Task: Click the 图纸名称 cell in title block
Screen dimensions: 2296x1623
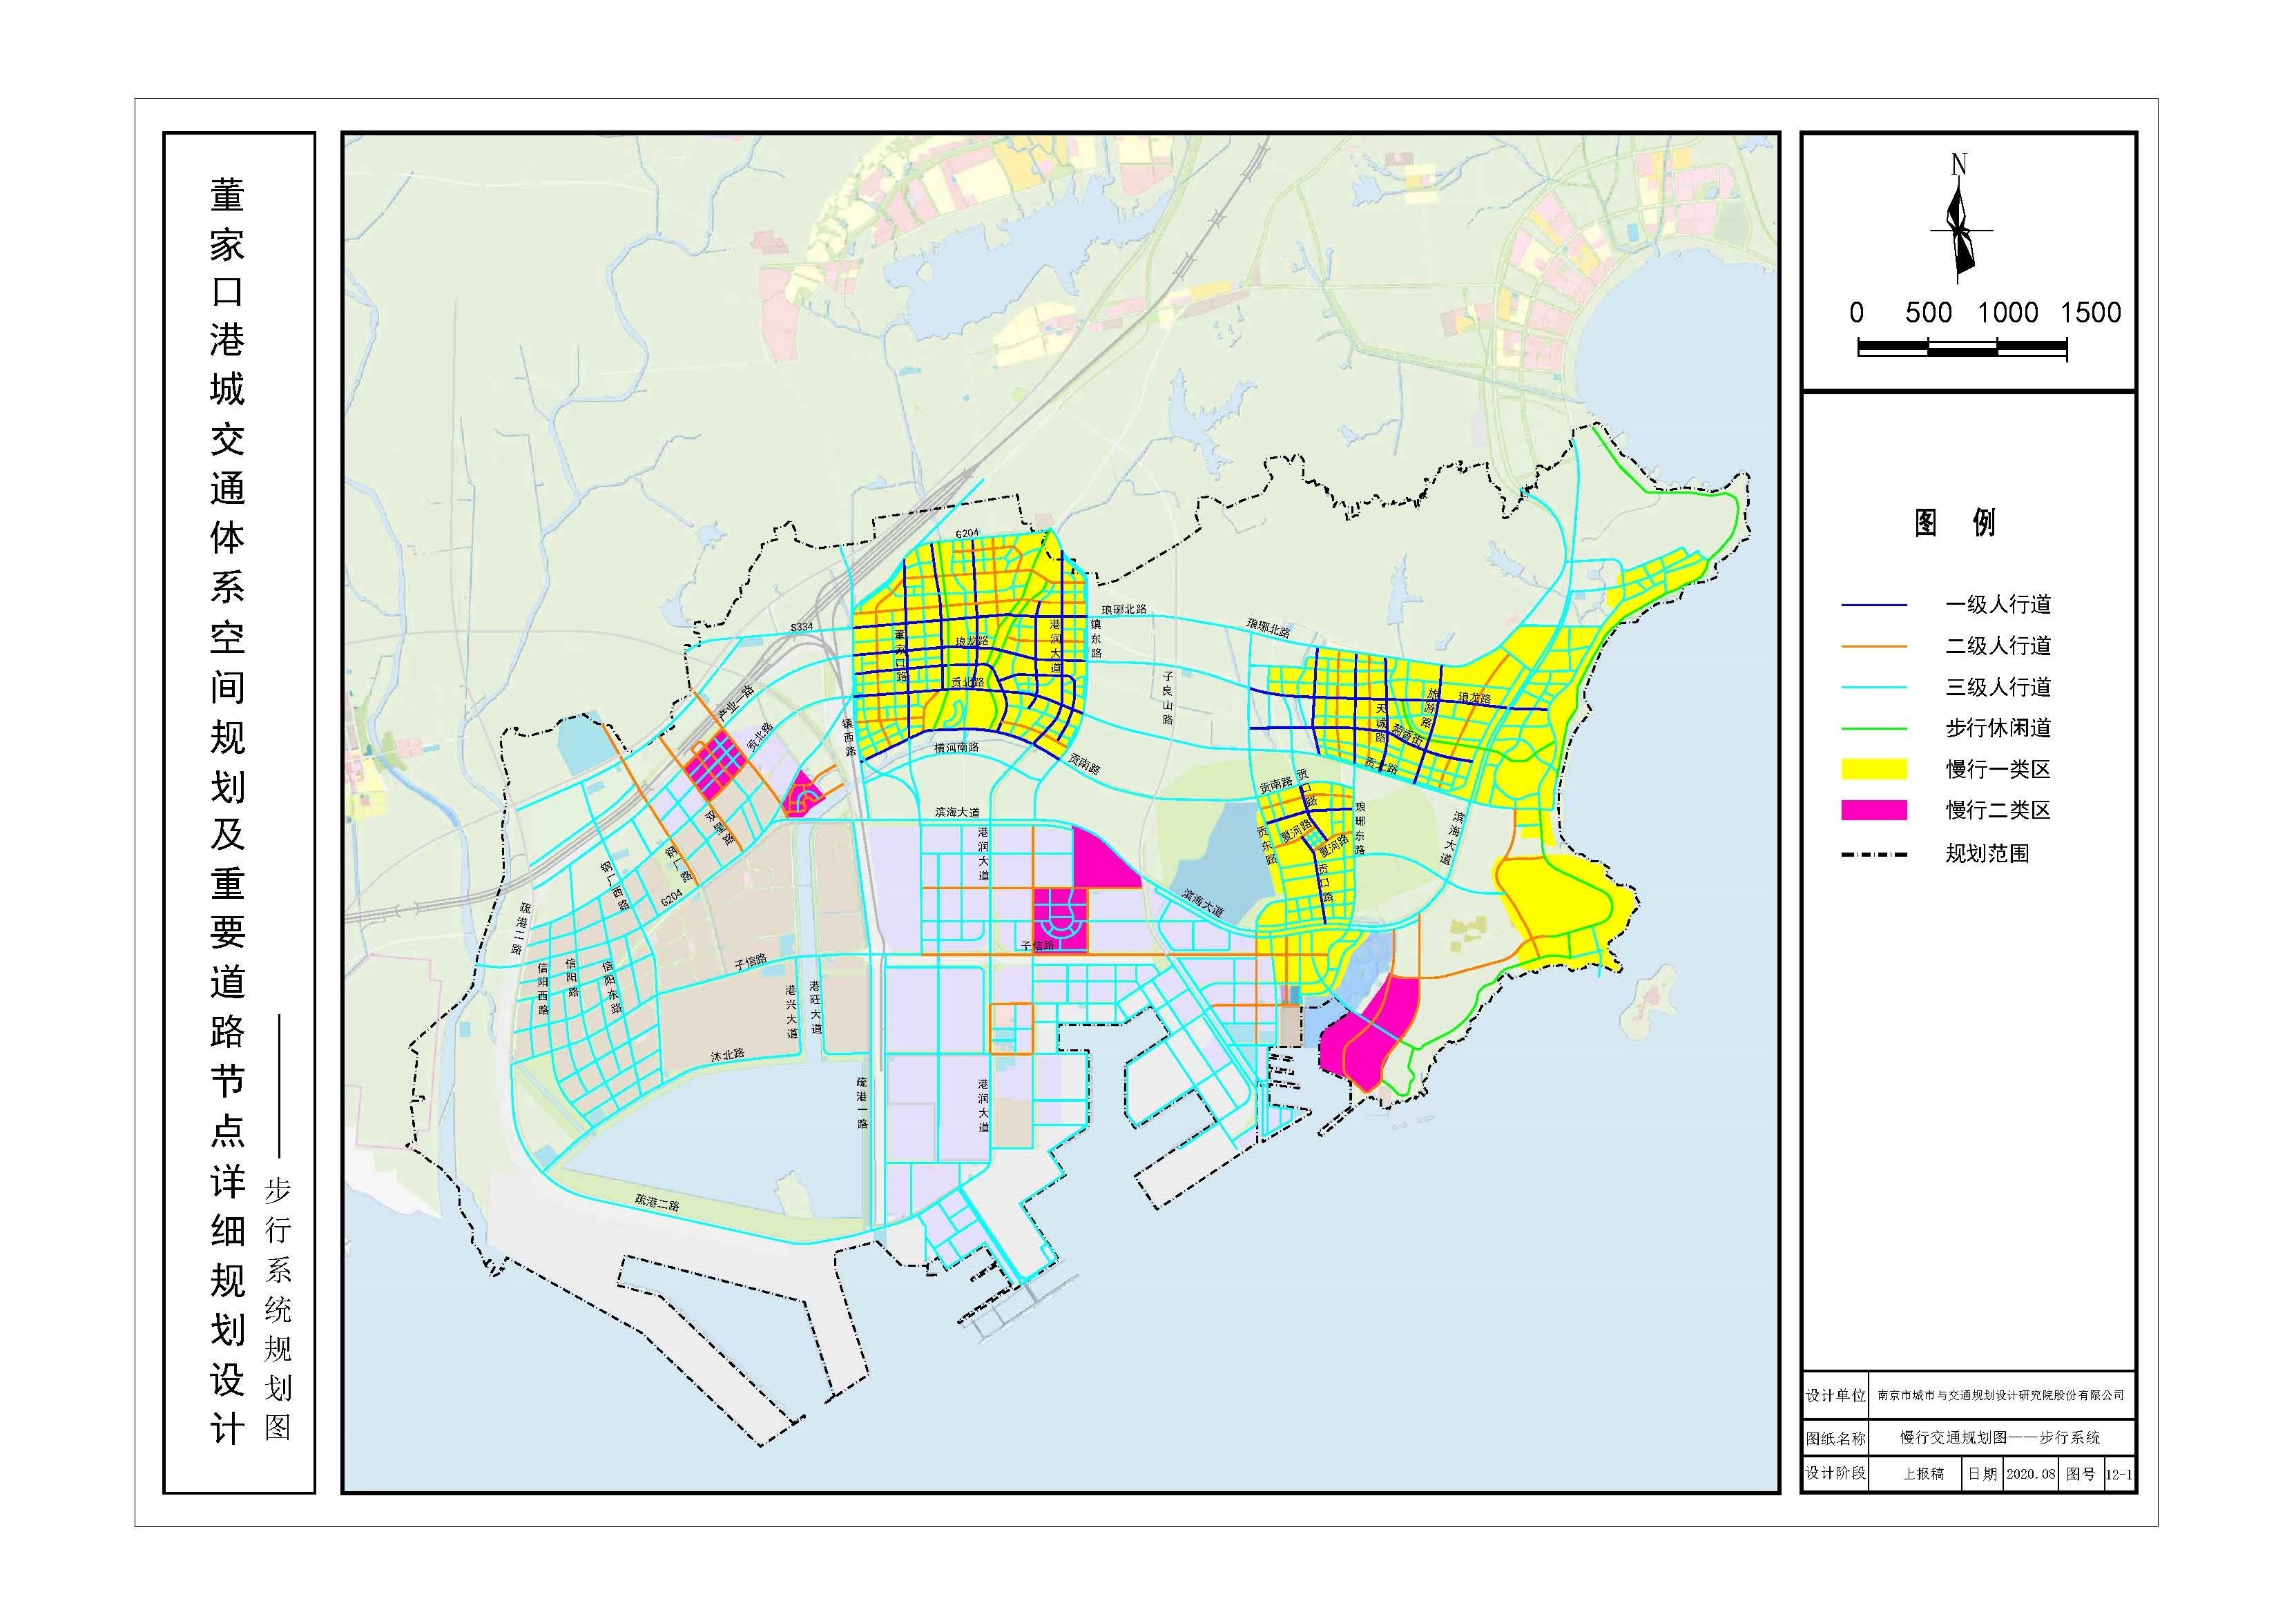Action: pos(1835,1438)
